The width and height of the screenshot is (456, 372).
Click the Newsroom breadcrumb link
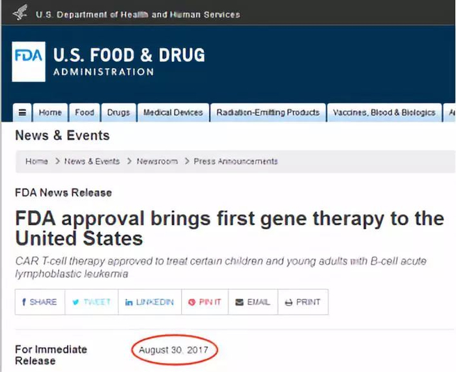point(157,161)
